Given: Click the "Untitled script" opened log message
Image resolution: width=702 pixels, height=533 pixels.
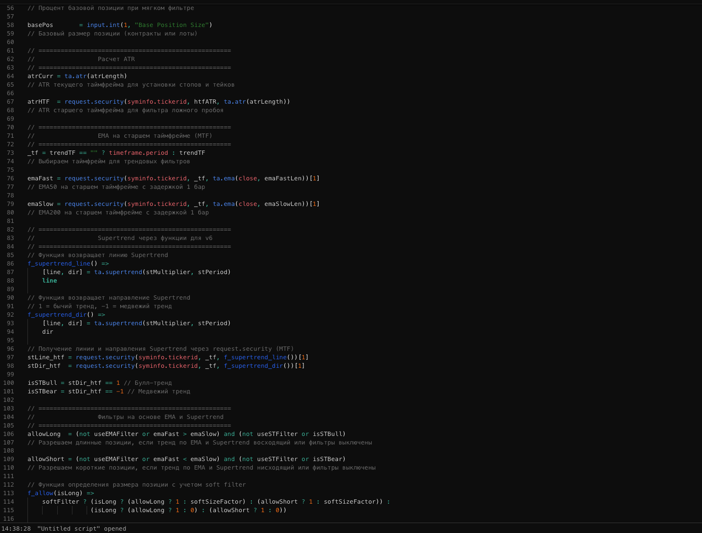Looking at the screenshot, I should coord(81,529).
